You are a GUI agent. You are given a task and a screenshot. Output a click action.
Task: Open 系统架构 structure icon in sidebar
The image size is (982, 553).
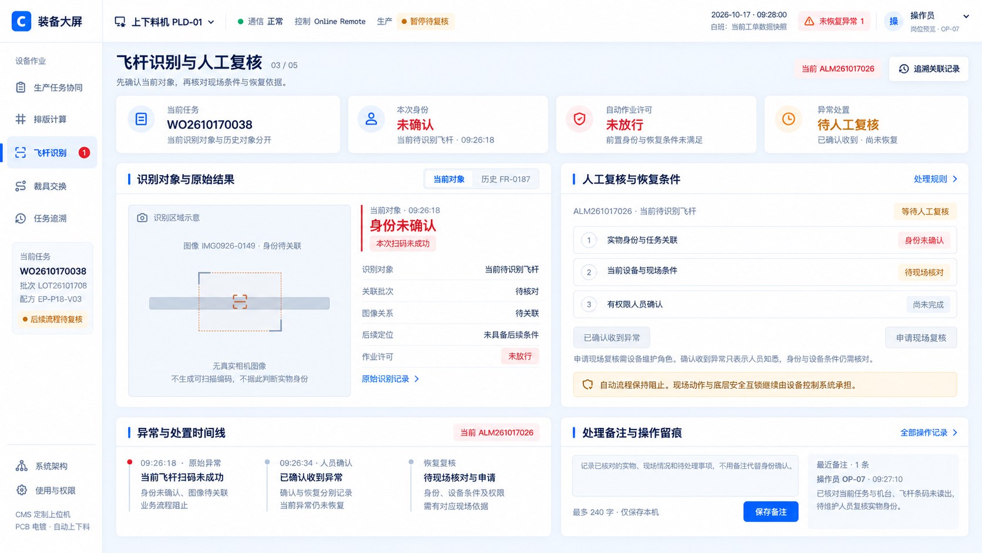22,466
